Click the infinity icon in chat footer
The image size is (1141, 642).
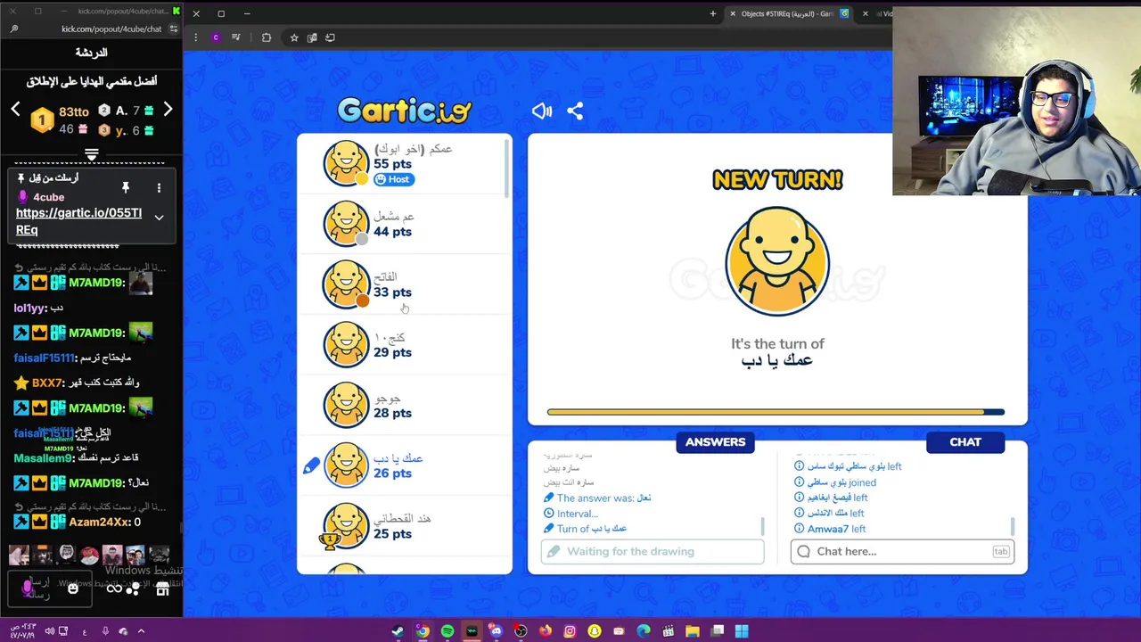coord(114,588)
